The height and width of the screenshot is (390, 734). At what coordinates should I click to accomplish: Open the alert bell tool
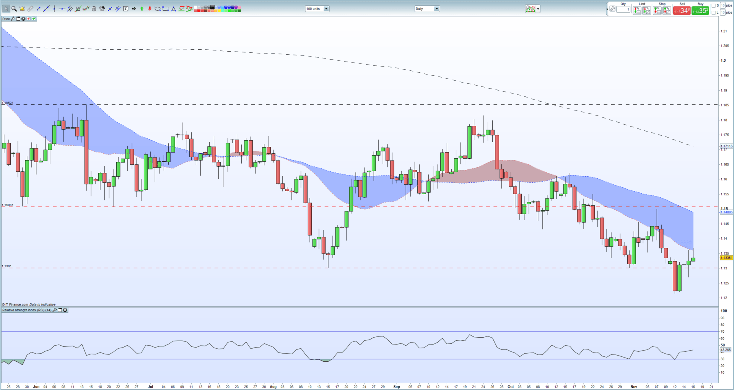point(22,9)
